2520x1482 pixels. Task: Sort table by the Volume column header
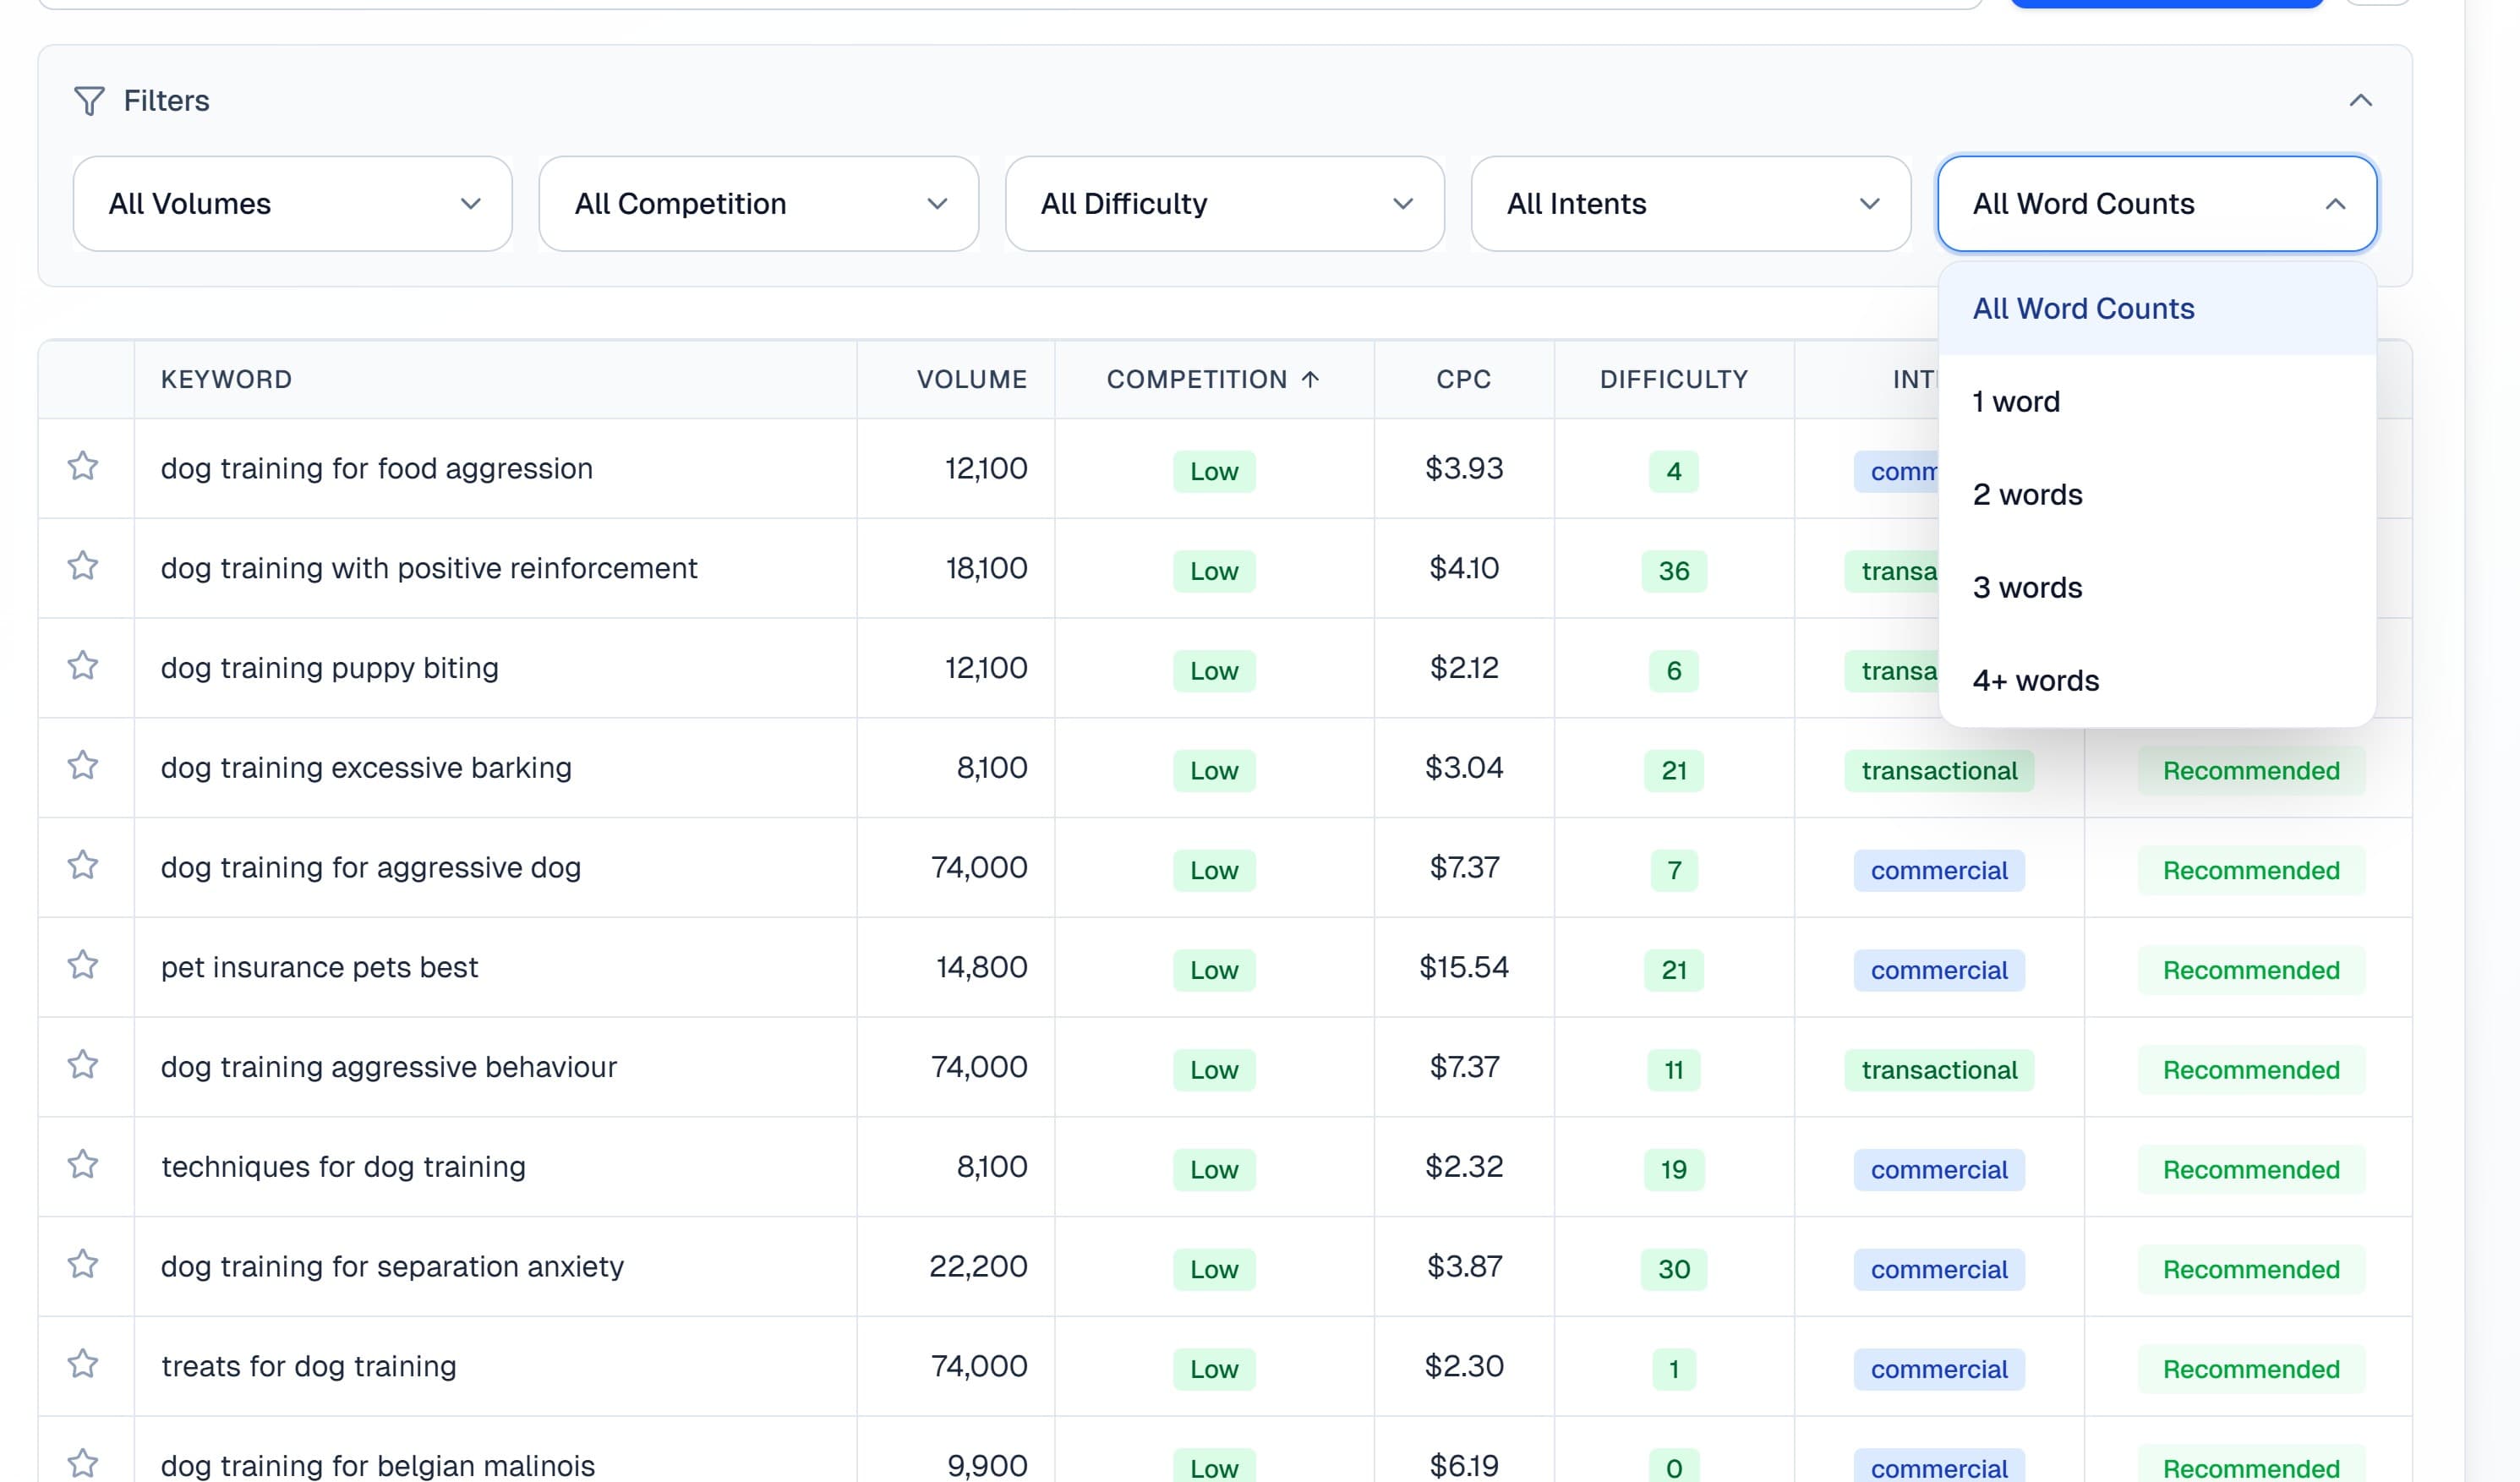971,379
